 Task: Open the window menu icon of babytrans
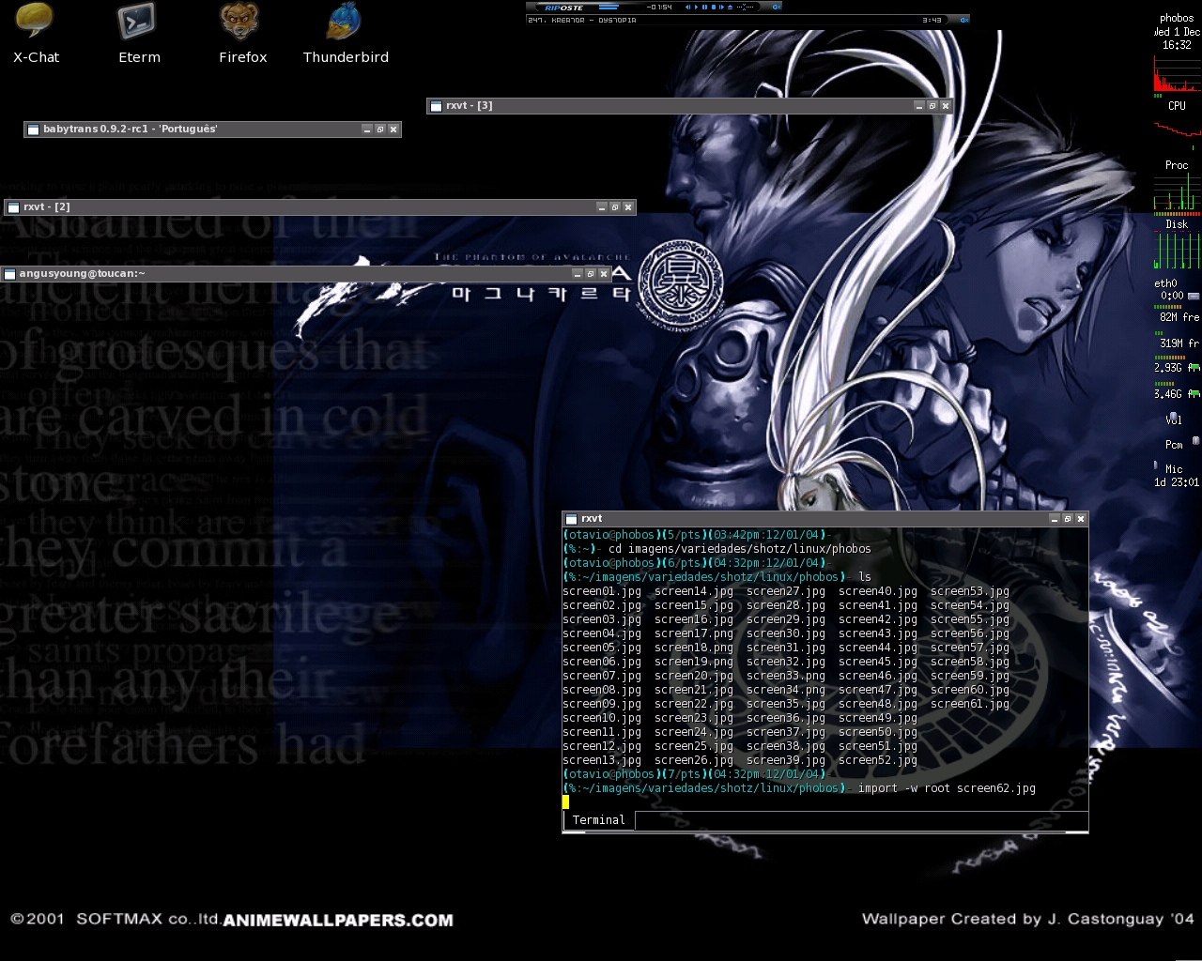point(33,130)
